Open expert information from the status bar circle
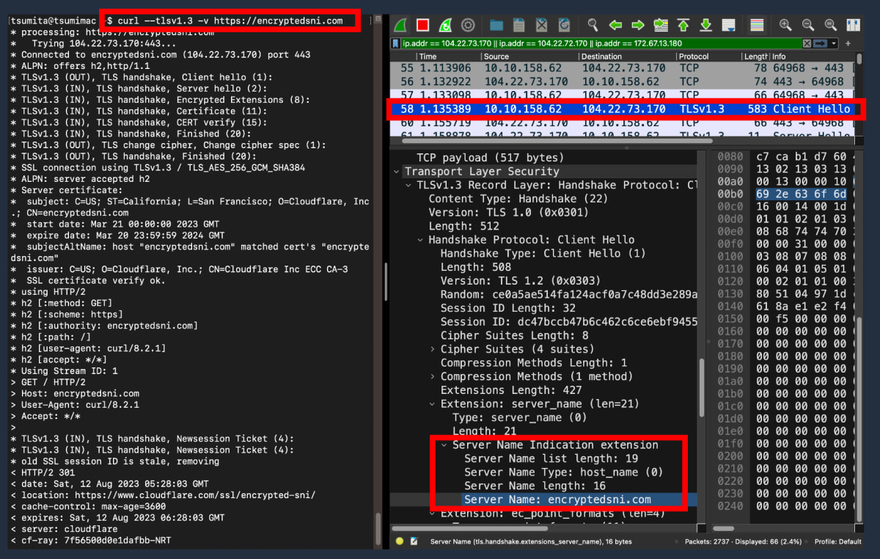Screen dimensions: 880x559 pos(400,541)
